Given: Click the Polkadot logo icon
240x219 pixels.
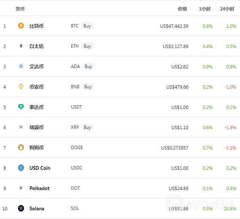Looking at the screenshot, I should click(21, 188).
